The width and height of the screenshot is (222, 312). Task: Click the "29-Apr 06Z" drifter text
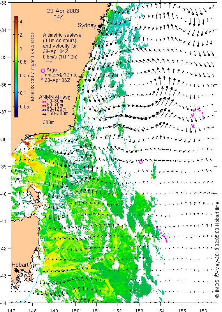coord(57,80)
